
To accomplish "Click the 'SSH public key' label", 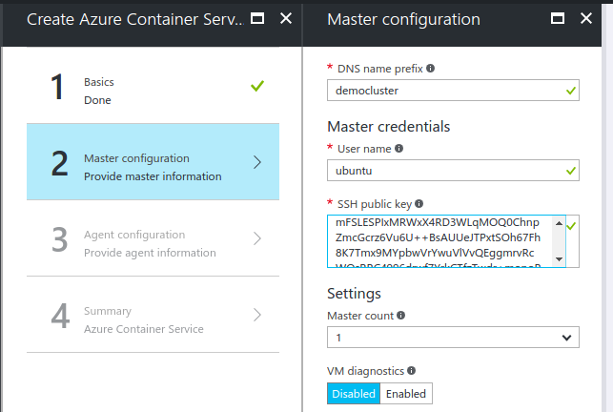I will pyautogui.click(x=375, y=204).
